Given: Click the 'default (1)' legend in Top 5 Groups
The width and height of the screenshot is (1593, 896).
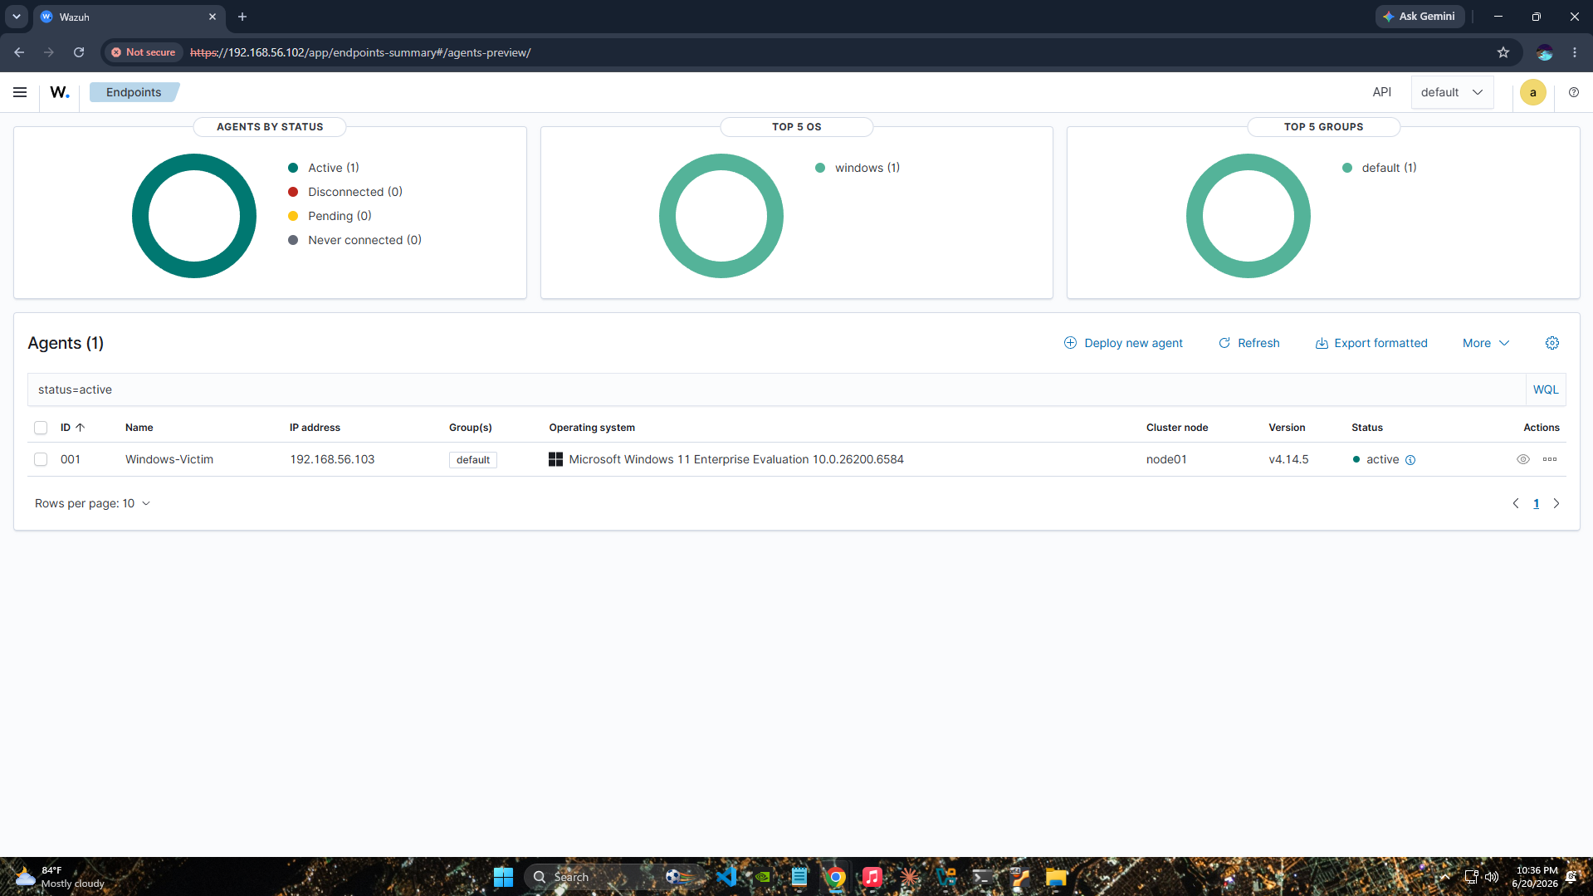Looking at the screenshot, I should (1379, 168).
